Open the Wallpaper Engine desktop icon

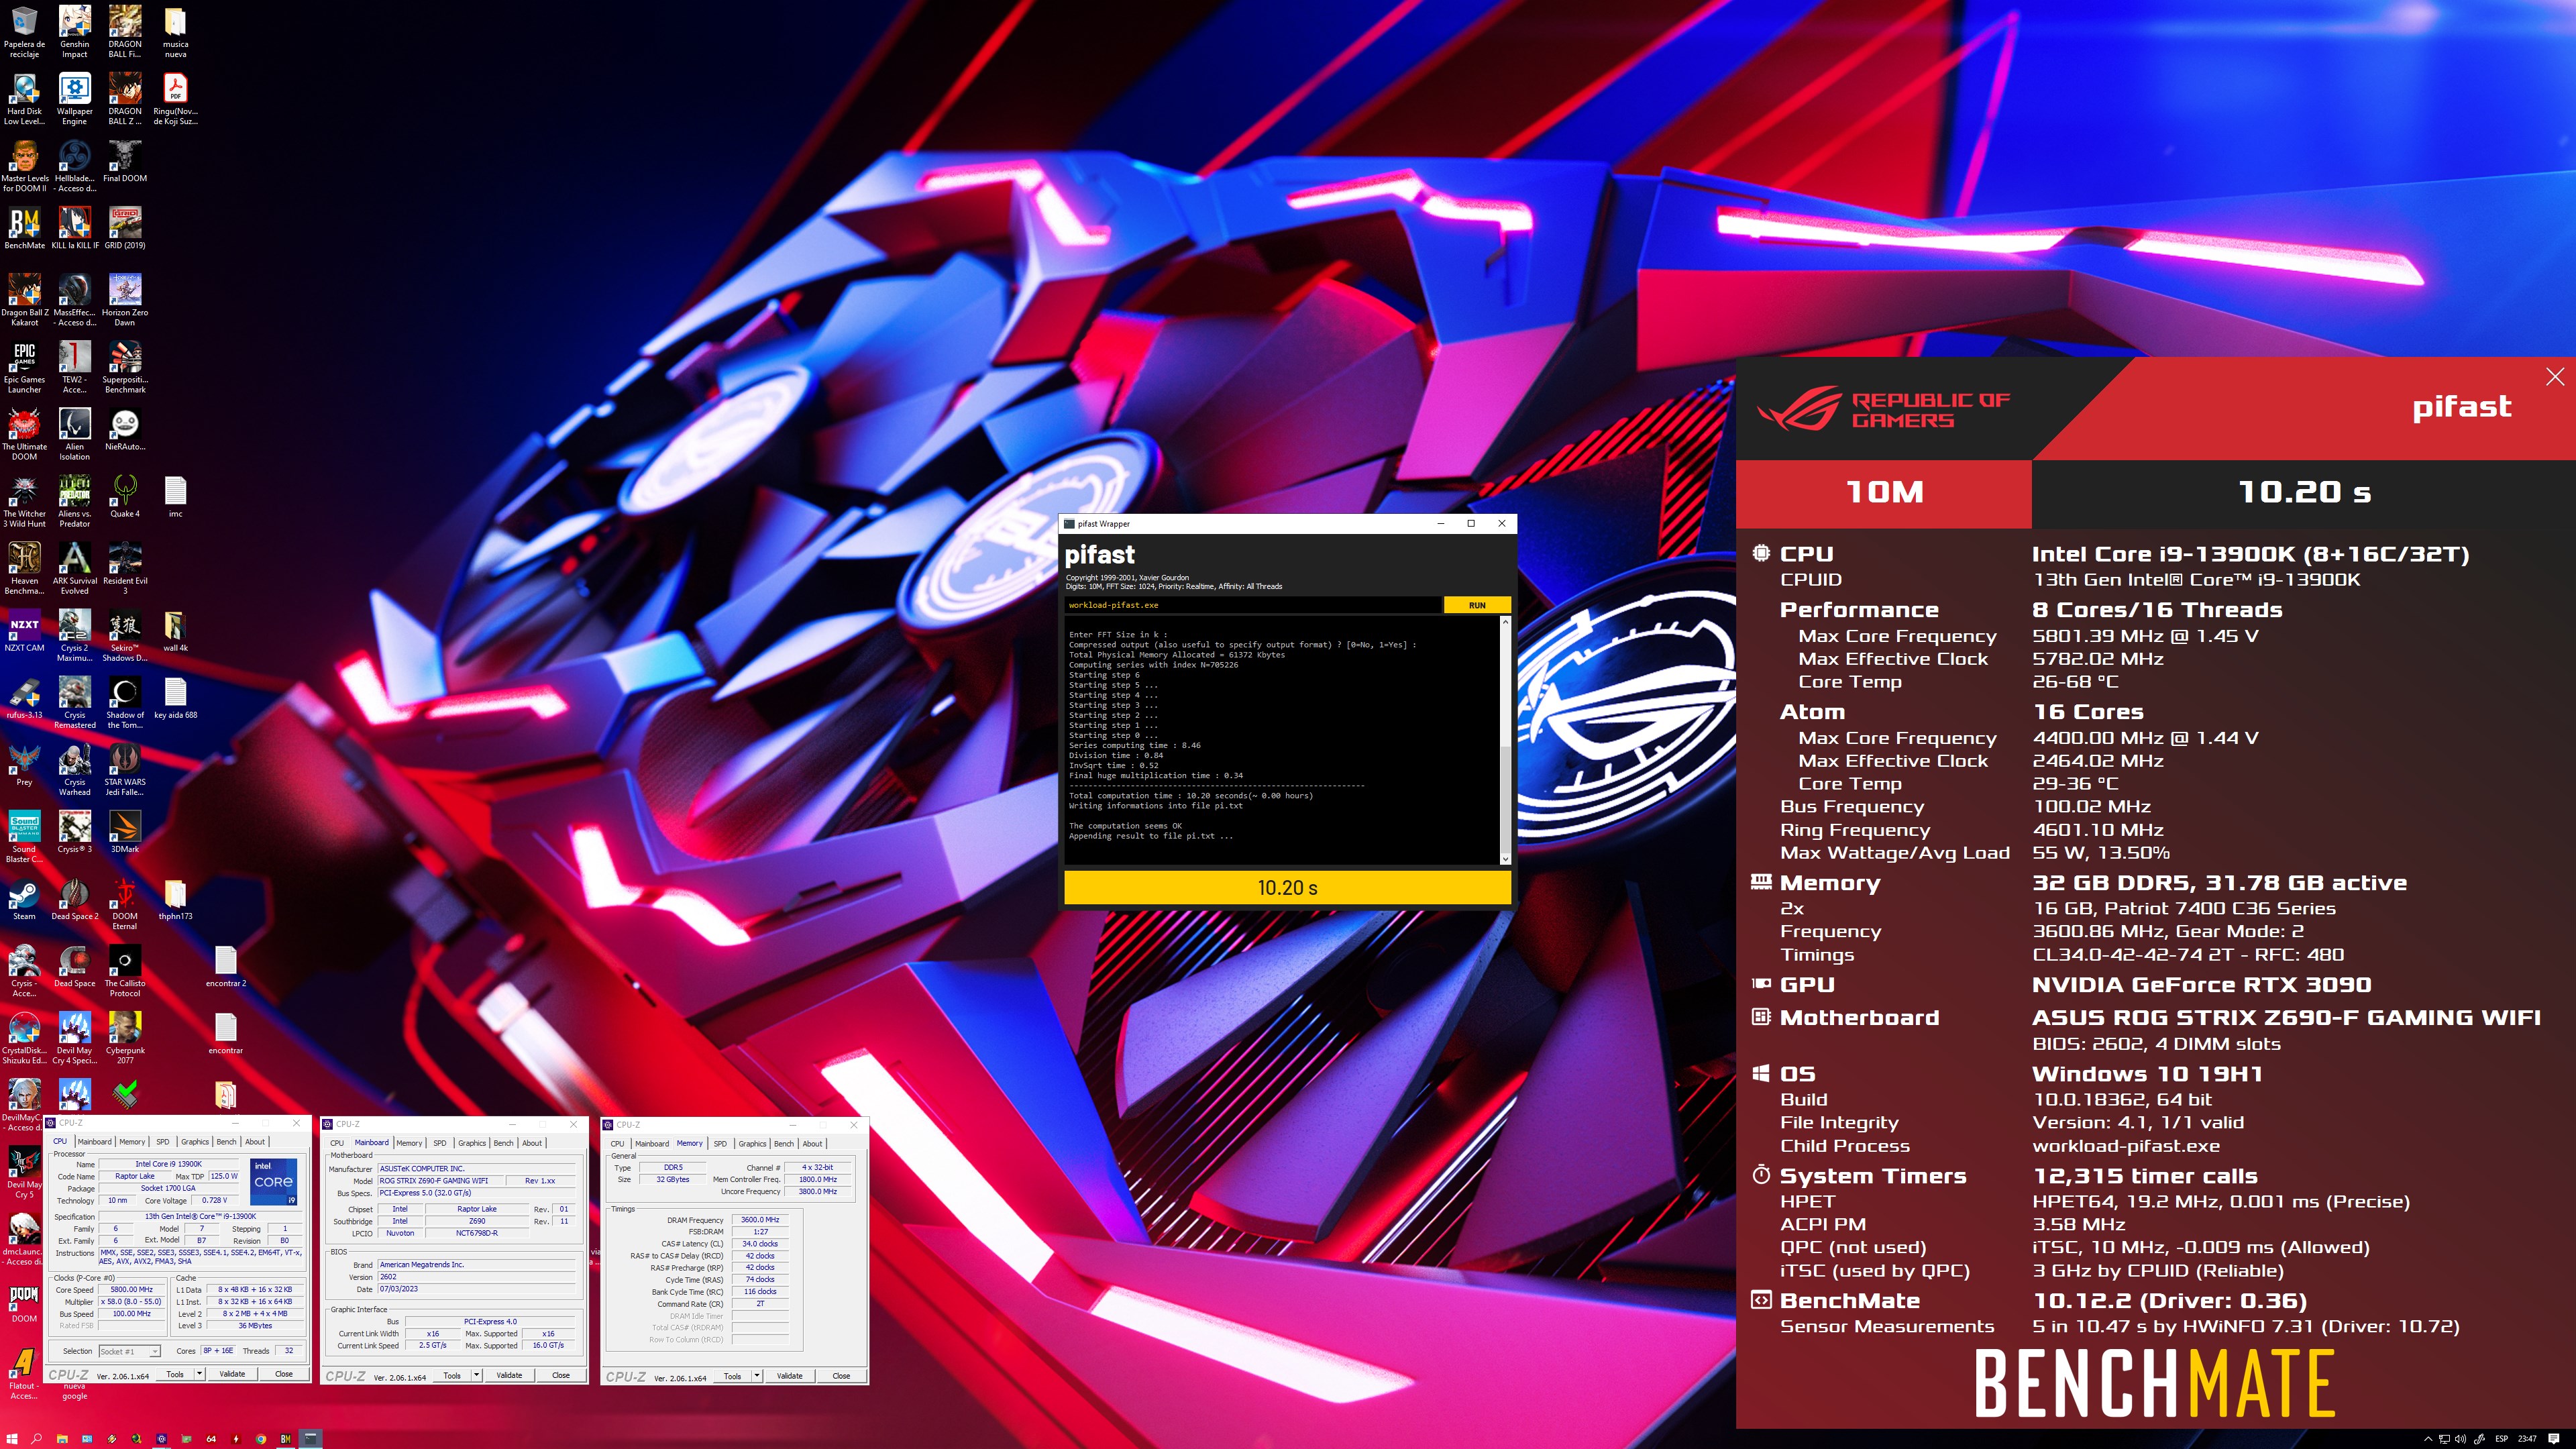click(x=75, y=99)
